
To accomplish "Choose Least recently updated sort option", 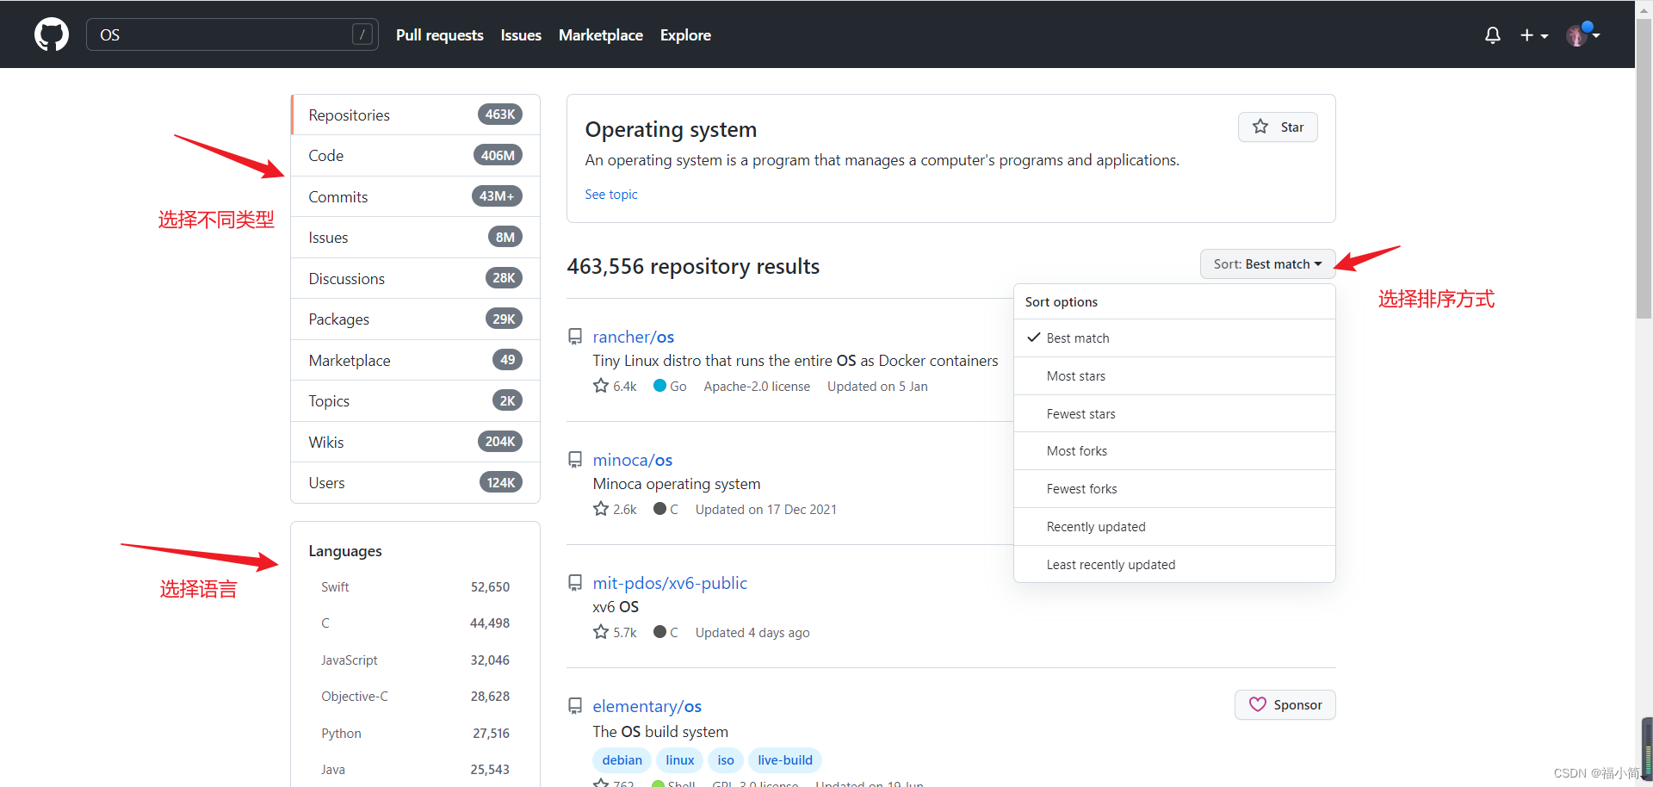I will pyautogui.click(x=1174, y=565).
